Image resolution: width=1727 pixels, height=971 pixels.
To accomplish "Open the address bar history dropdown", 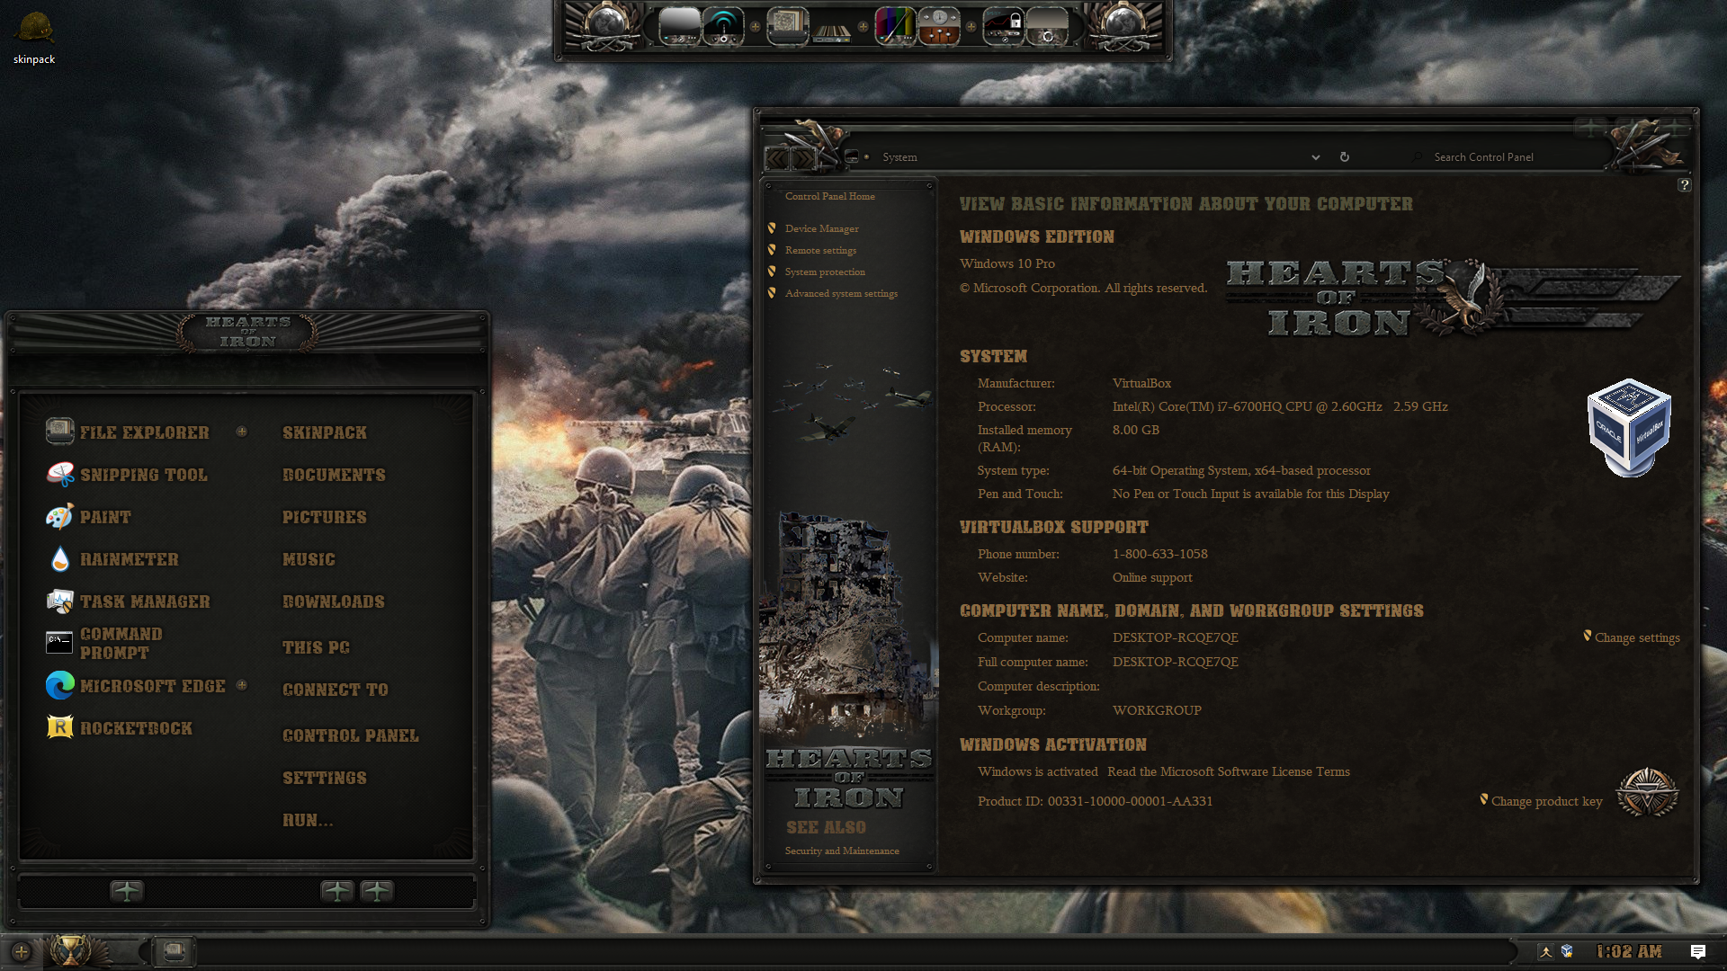I will 1315,157.
